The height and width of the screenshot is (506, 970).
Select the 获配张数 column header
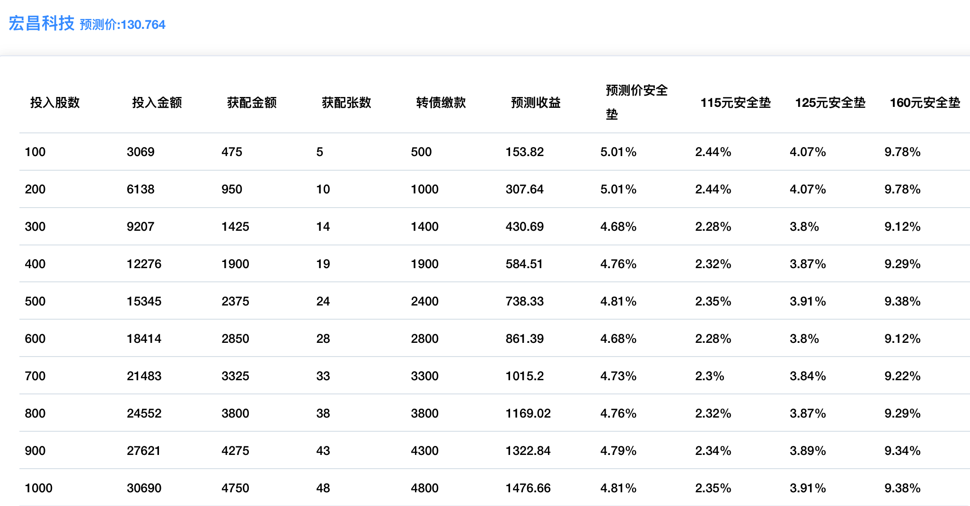346,103
